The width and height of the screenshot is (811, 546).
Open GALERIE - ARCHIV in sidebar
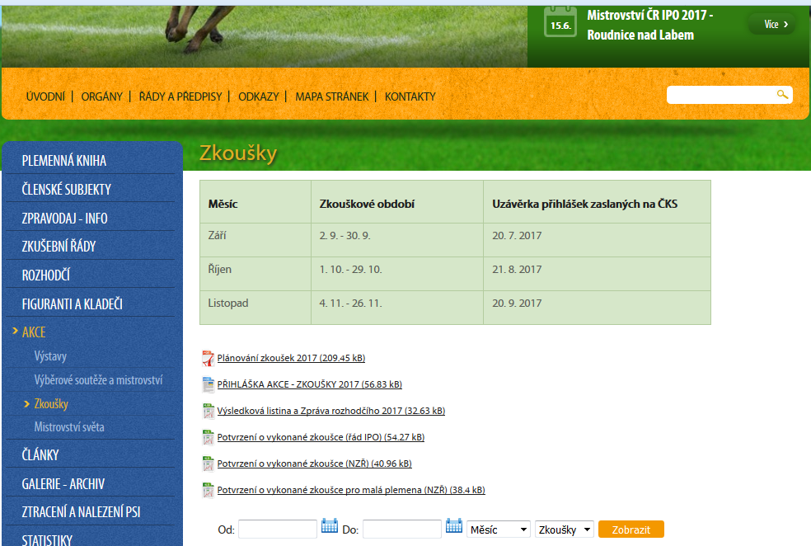click(63, 484)
